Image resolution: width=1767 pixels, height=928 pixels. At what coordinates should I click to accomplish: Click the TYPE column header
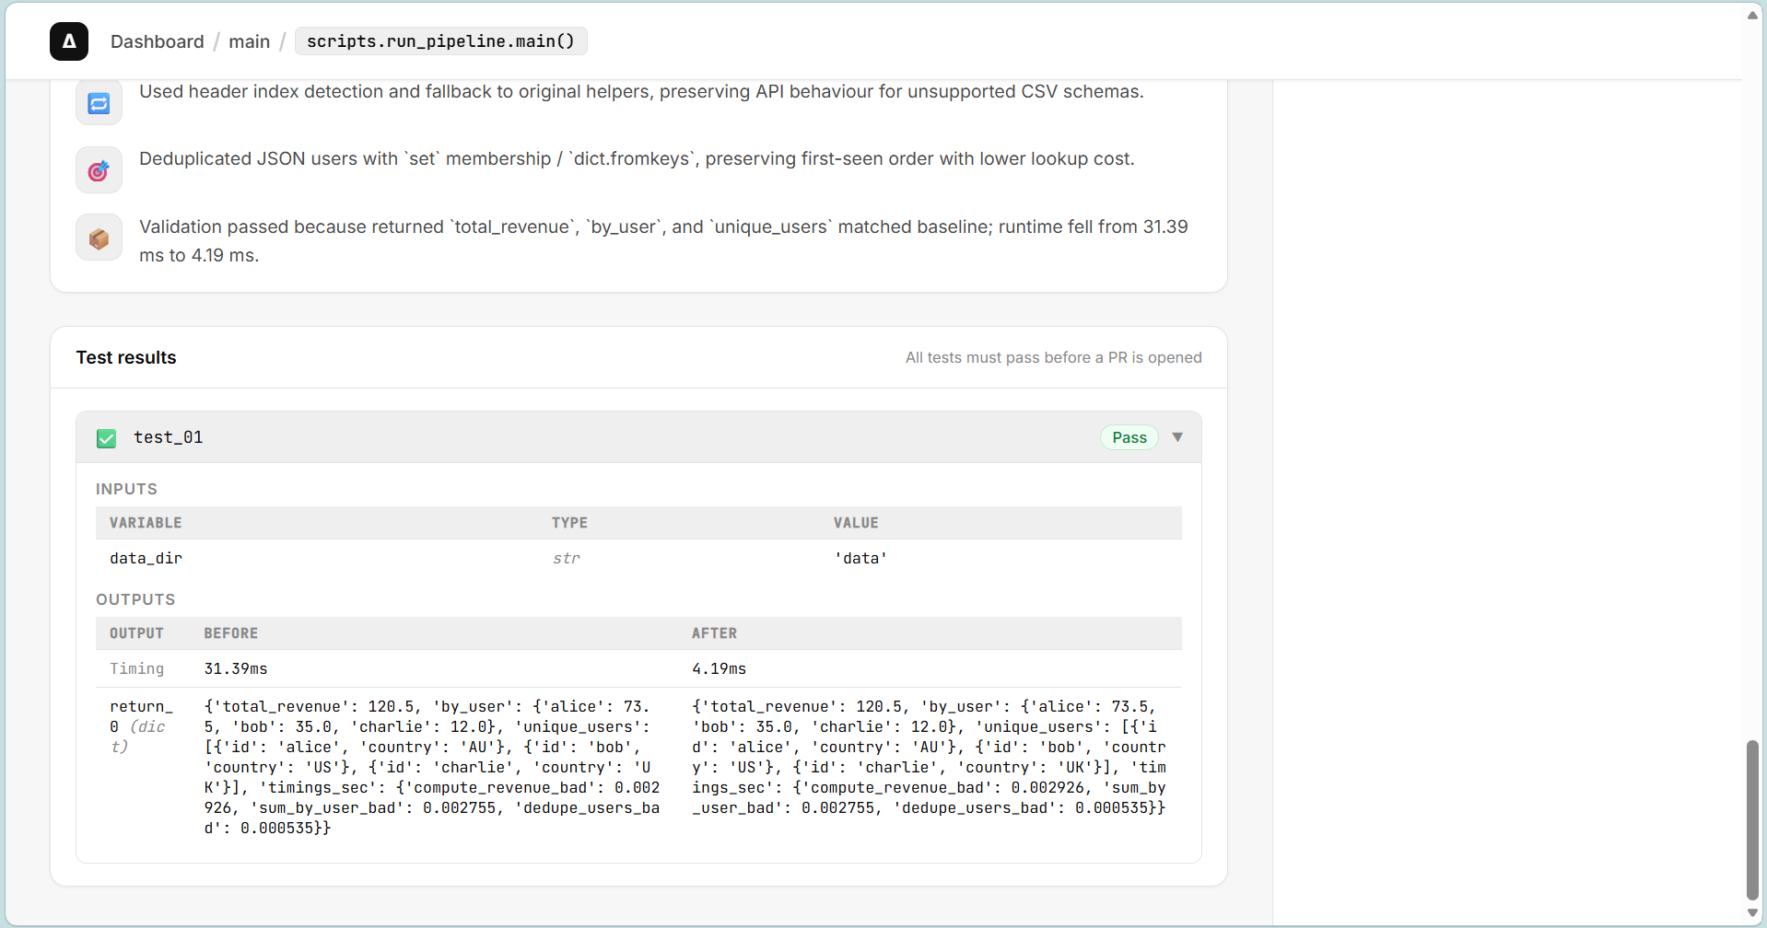pos(569,523)
